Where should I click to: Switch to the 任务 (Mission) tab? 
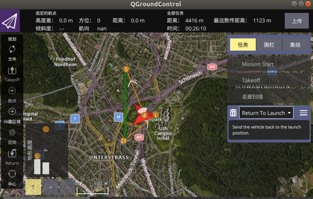(x=243, y=45)
